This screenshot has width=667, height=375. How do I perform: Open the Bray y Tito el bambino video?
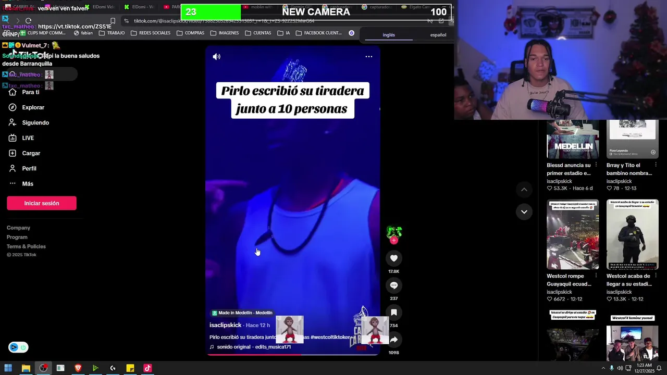pos(633,139)
